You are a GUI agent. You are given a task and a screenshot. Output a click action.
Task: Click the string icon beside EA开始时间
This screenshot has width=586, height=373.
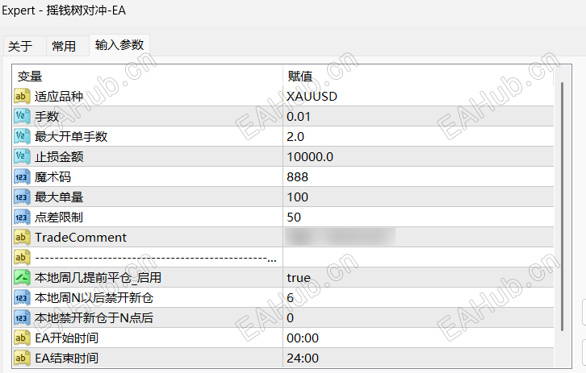pyautogui.click(x=22, y=338)
